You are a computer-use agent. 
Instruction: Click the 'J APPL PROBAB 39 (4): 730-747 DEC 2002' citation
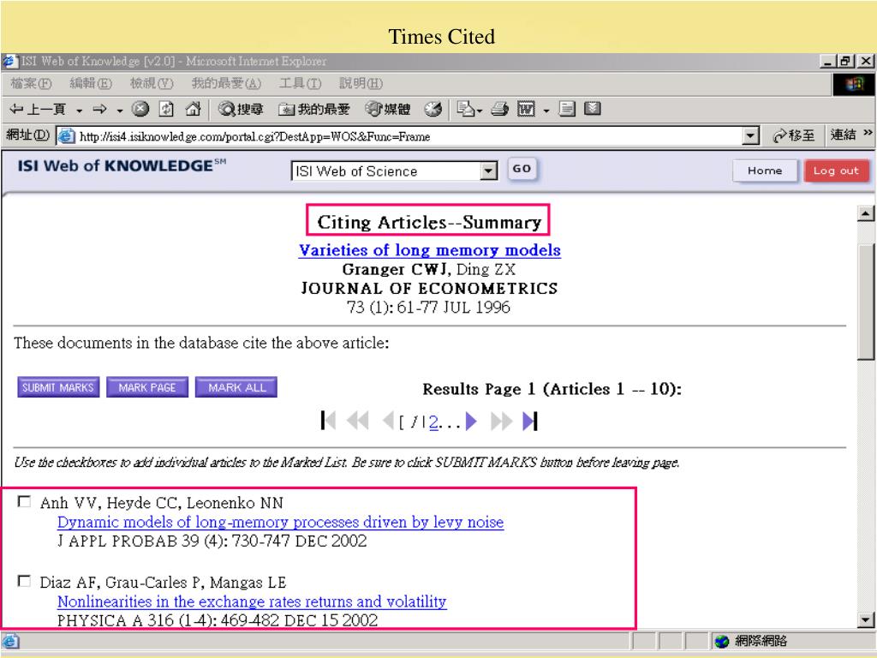(x=212, y=541)
